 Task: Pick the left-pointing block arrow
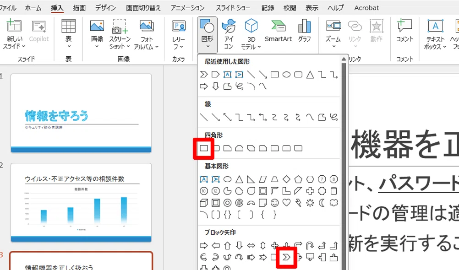click(215, 245)
